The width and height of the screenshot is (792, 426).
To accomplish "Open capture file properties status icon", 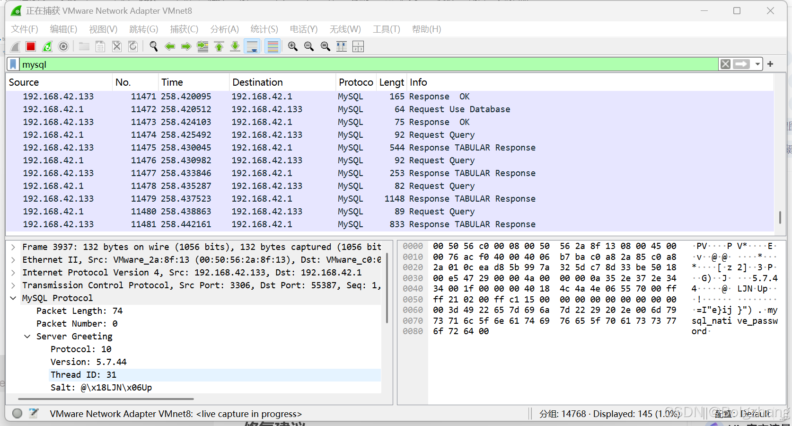I will click(34, 413).
